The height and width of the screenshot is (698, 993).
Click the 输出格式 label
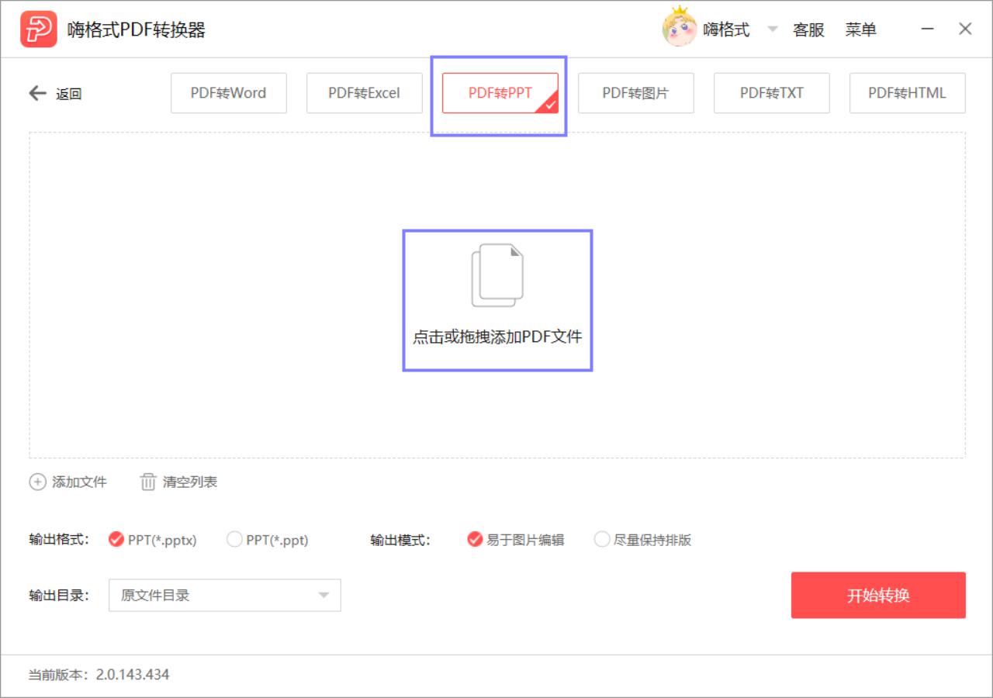[59, 540]
